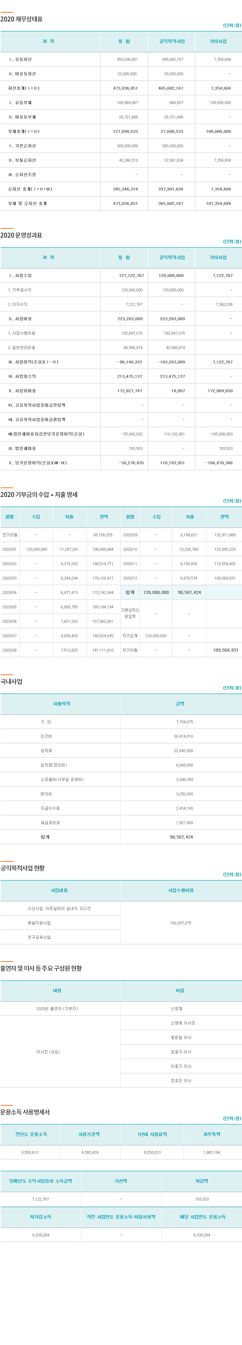The width and height of the screenshot is (242, 1345).
Task: Click the '과부족액' column header
Action: click(211, 1134)
